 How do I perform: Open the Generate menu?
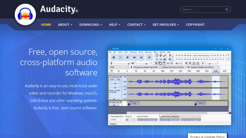click(x=148, y=52)
